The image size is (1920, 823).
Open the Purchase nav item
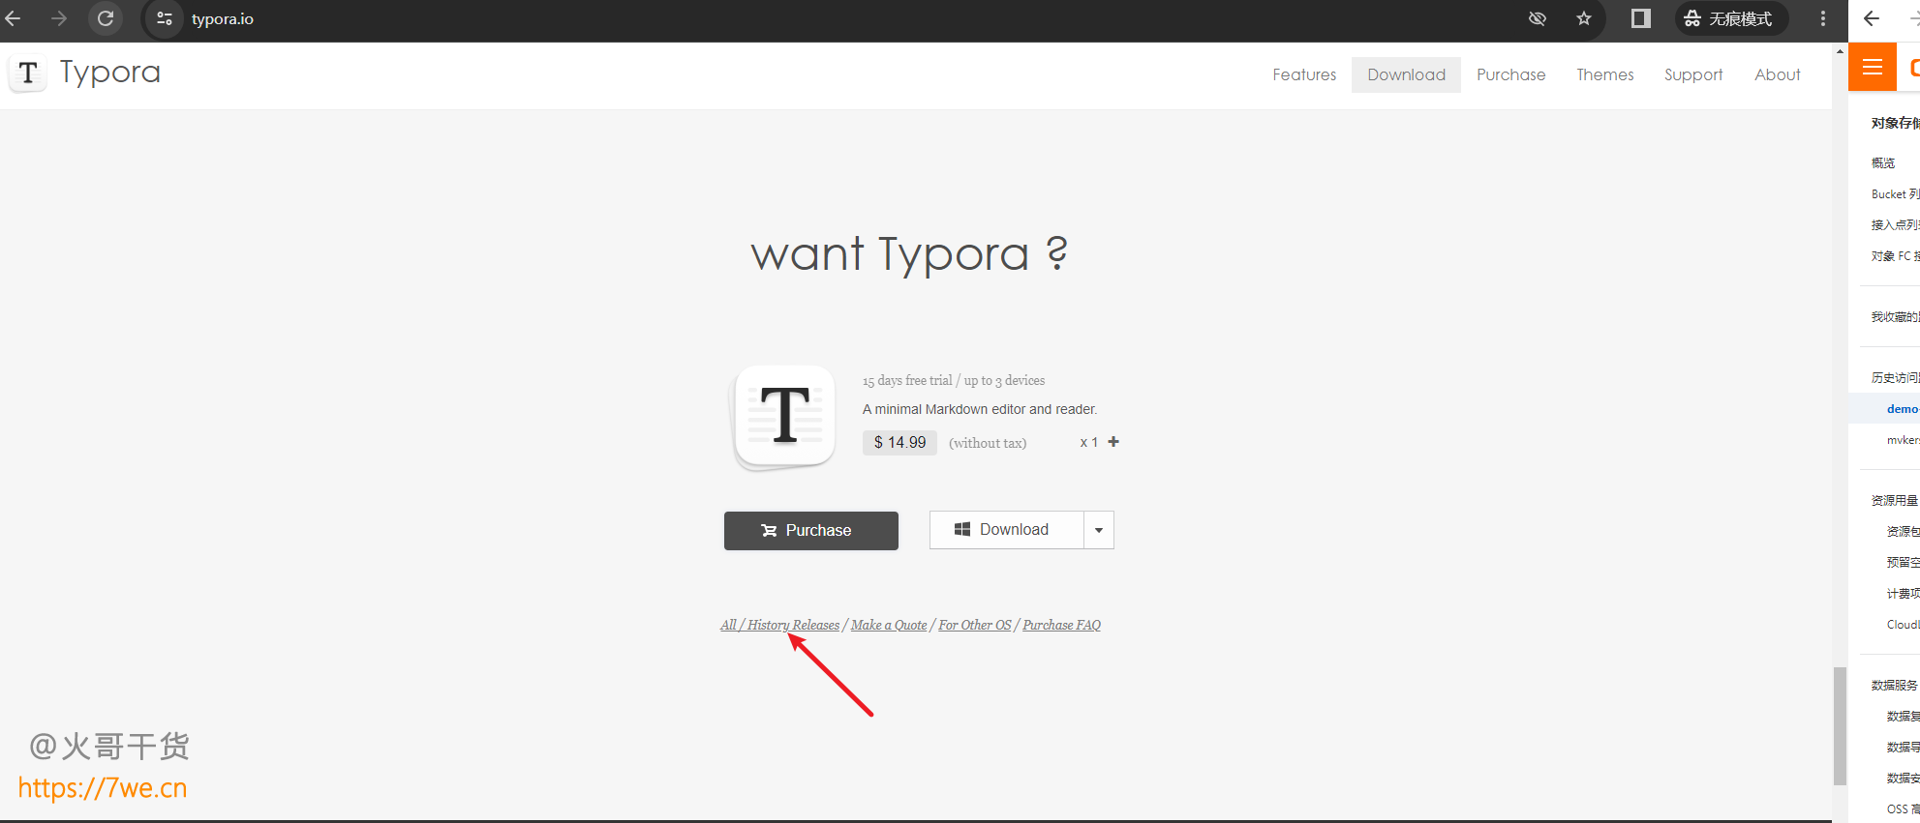pos(1510,74)
